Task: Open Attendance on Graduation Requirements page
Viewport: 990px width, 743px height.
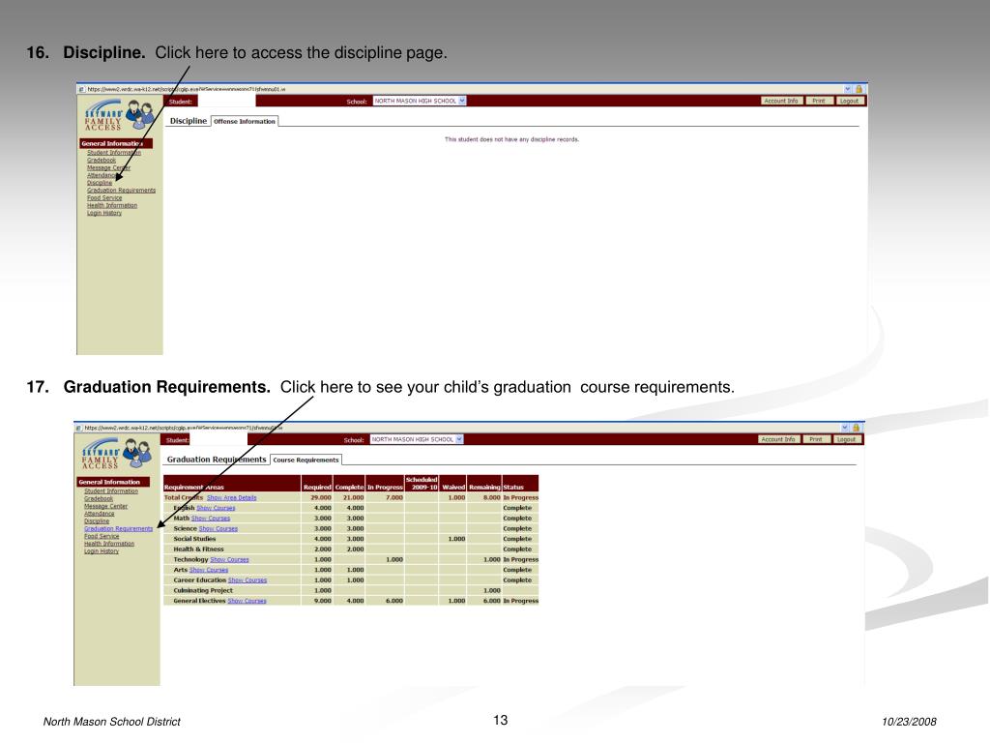Action: (x=100, y=514)
